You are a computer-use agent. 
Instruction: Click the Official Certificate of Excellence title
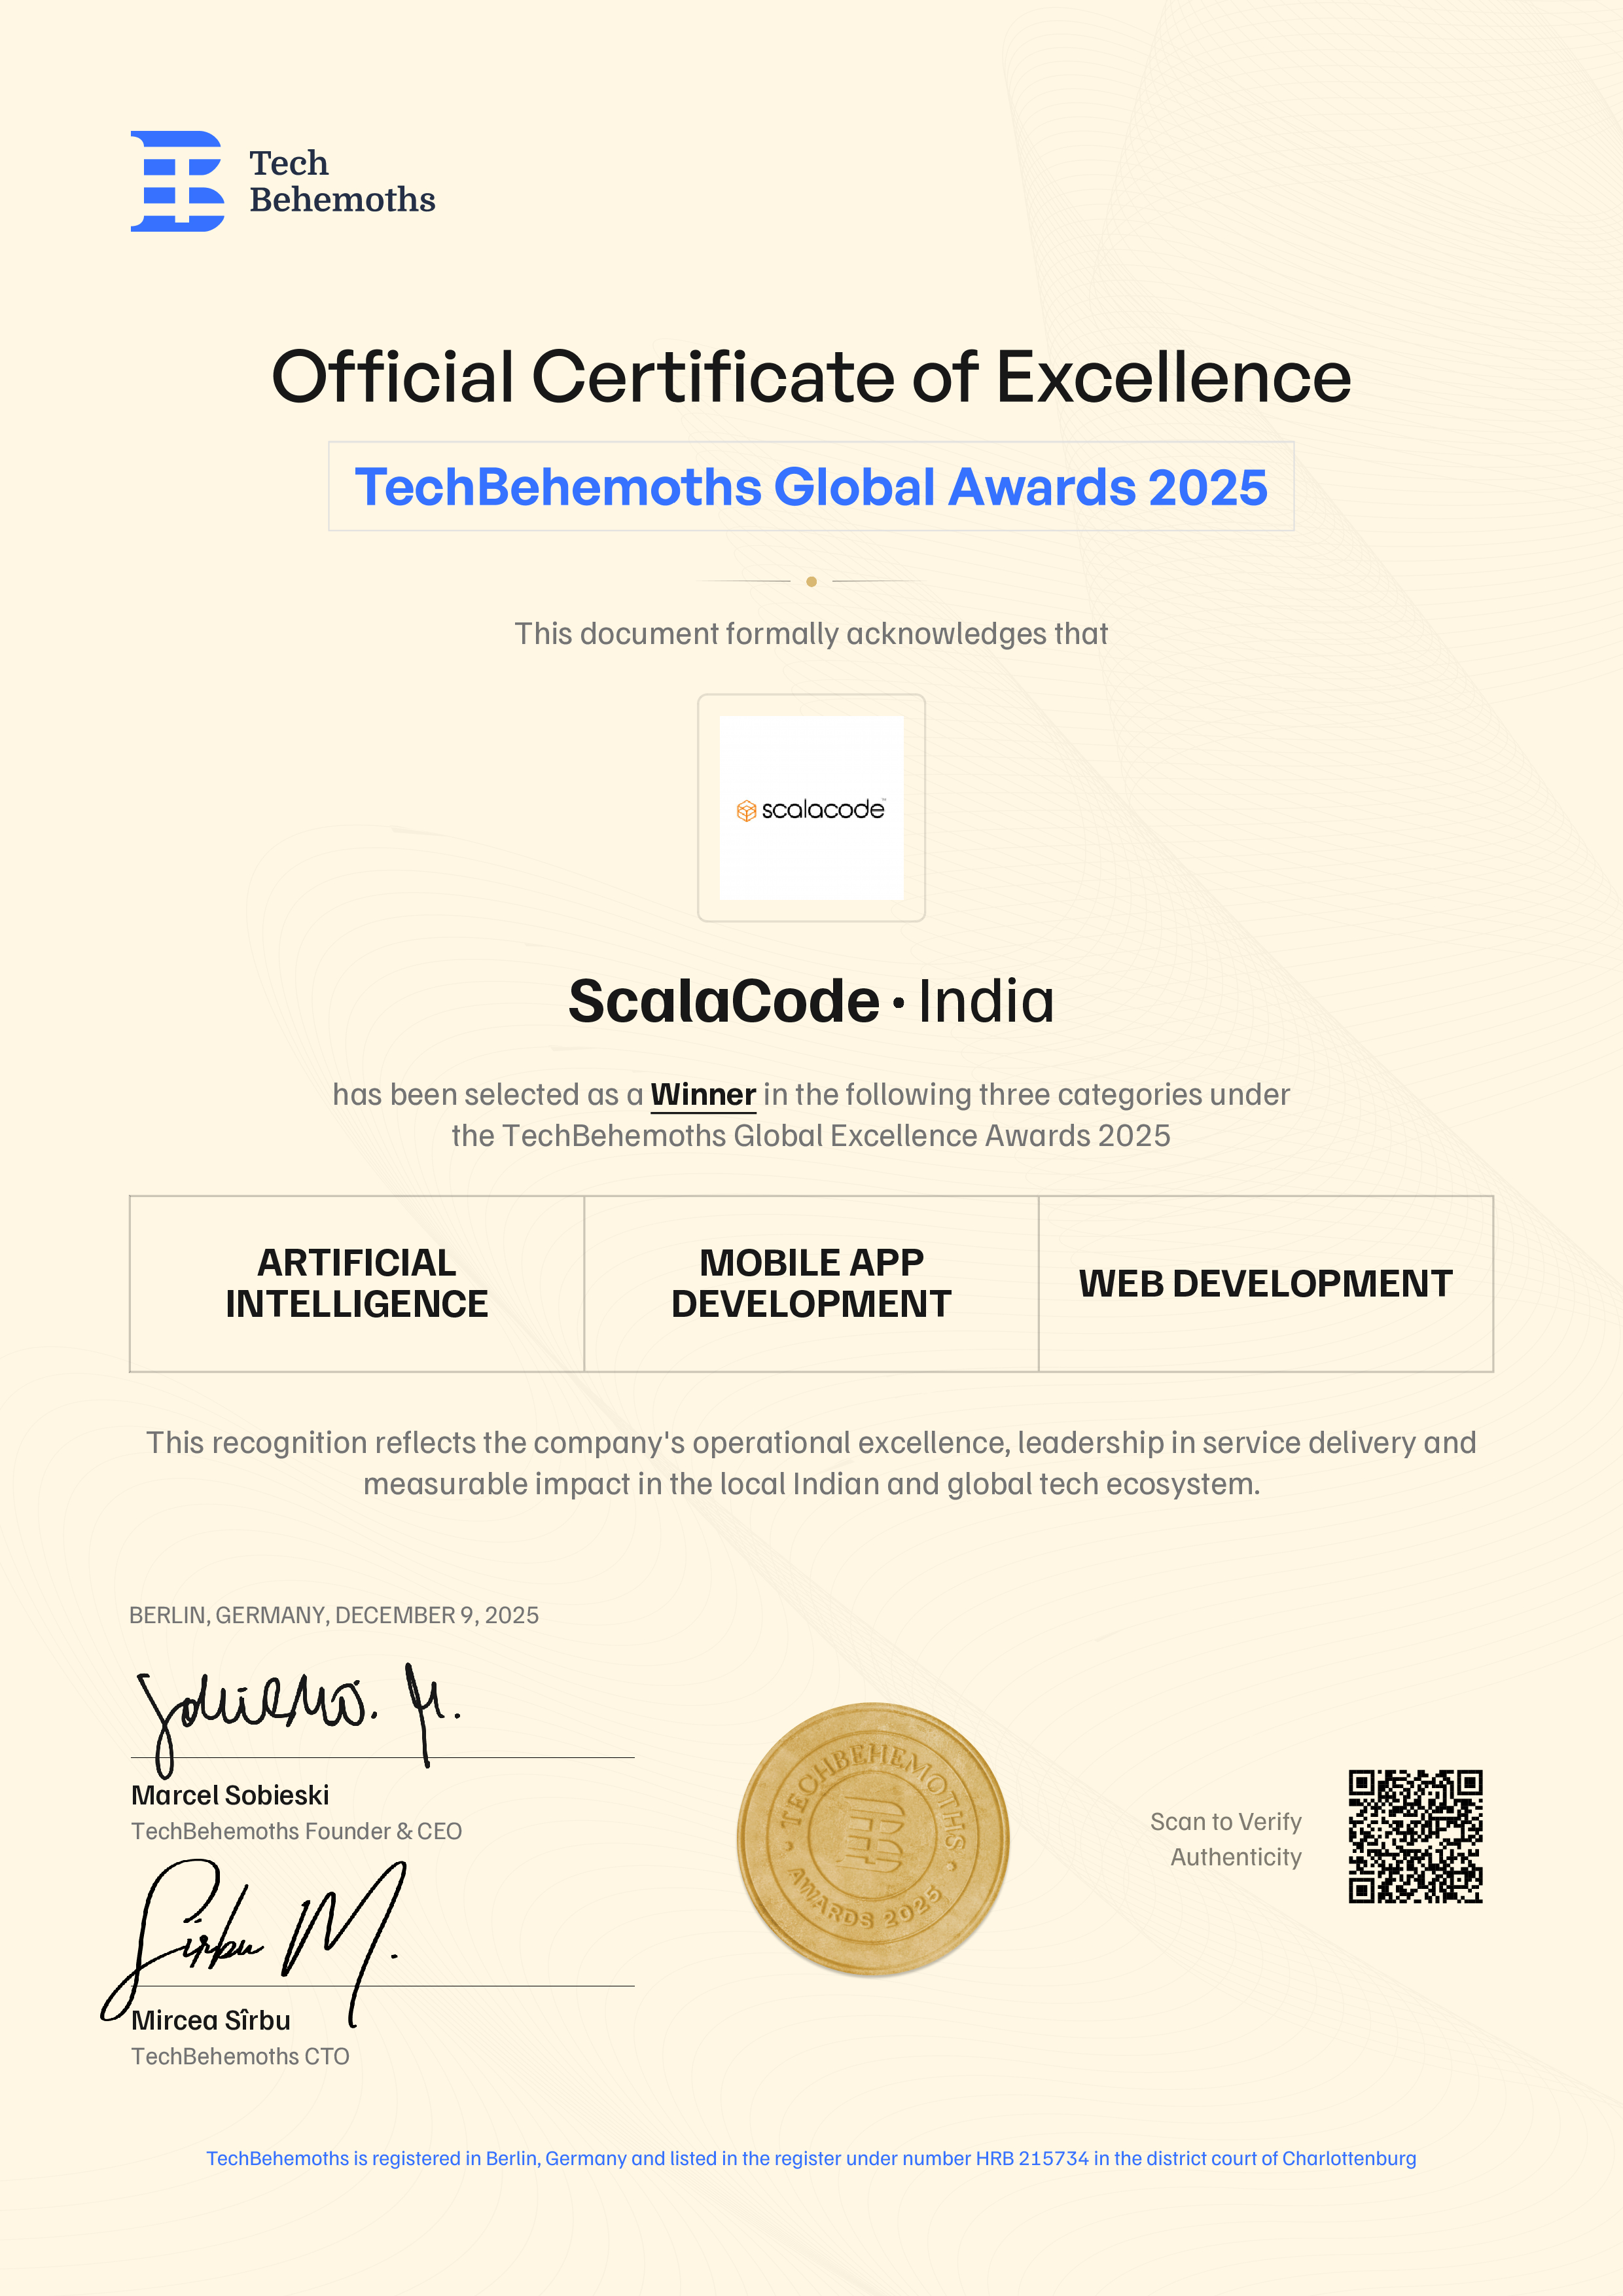(x=811, y=377)
